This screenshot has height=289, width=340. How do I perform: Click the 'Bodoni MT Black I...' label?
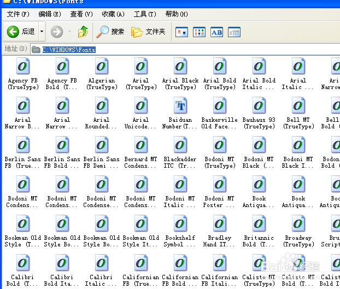tap(298, 162)
